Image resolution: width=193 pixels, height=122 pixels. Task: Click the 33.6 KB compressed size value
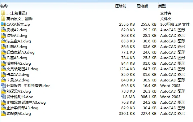[150, 46]
